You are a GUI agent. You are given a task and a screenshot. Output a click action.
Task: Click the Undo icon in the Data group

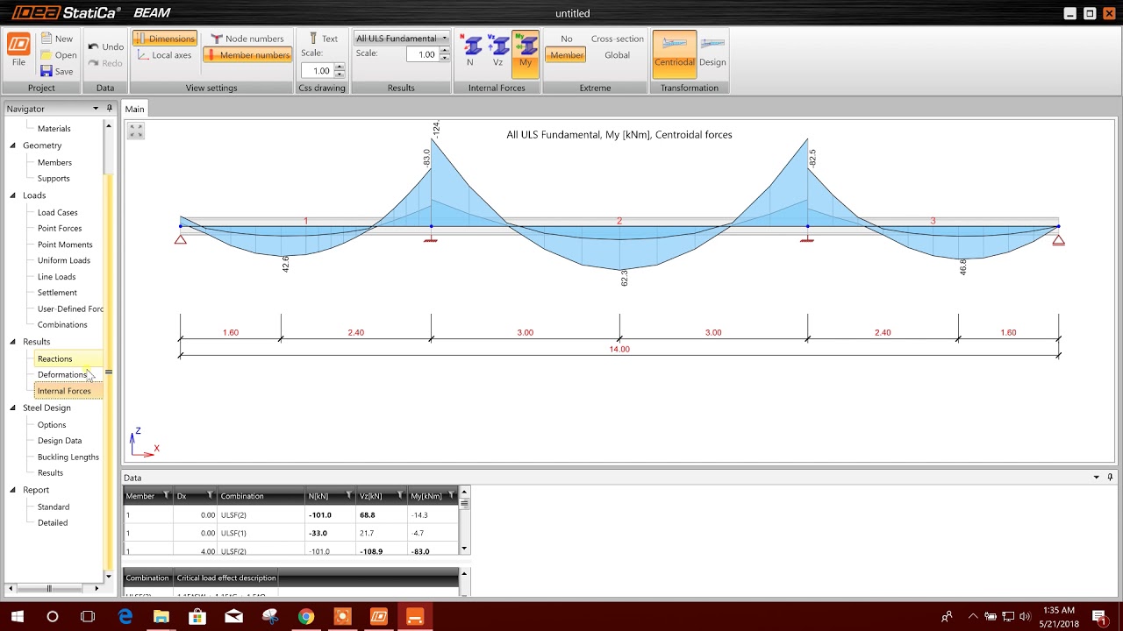point(106,46)
